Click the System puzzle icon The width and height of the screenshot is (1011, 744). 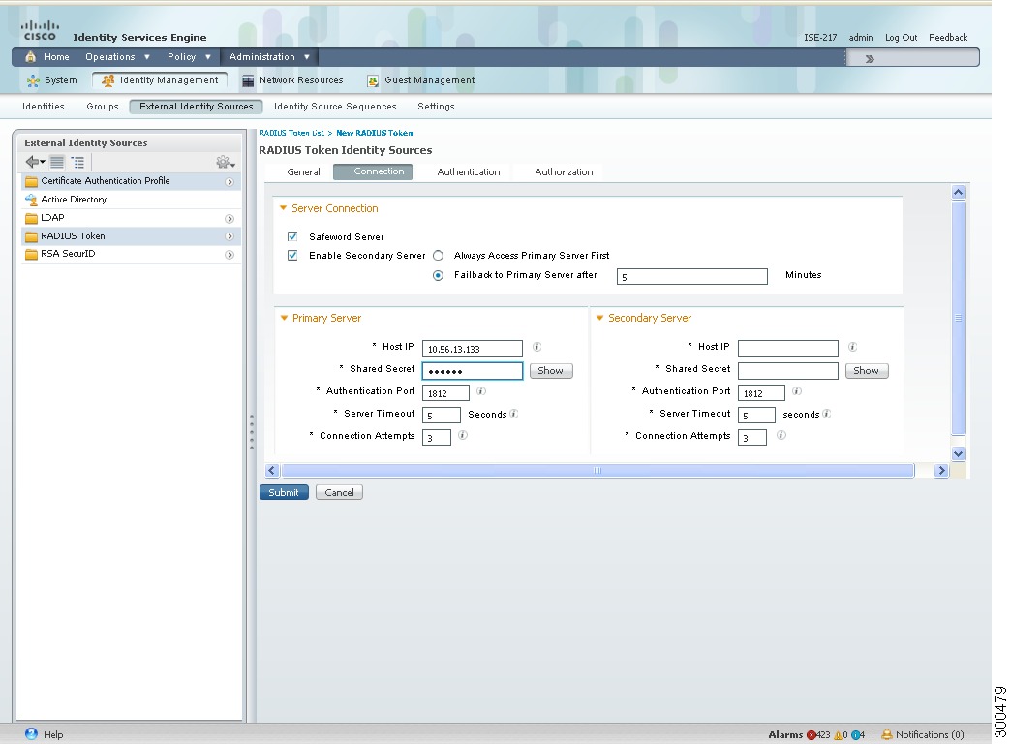33,80
